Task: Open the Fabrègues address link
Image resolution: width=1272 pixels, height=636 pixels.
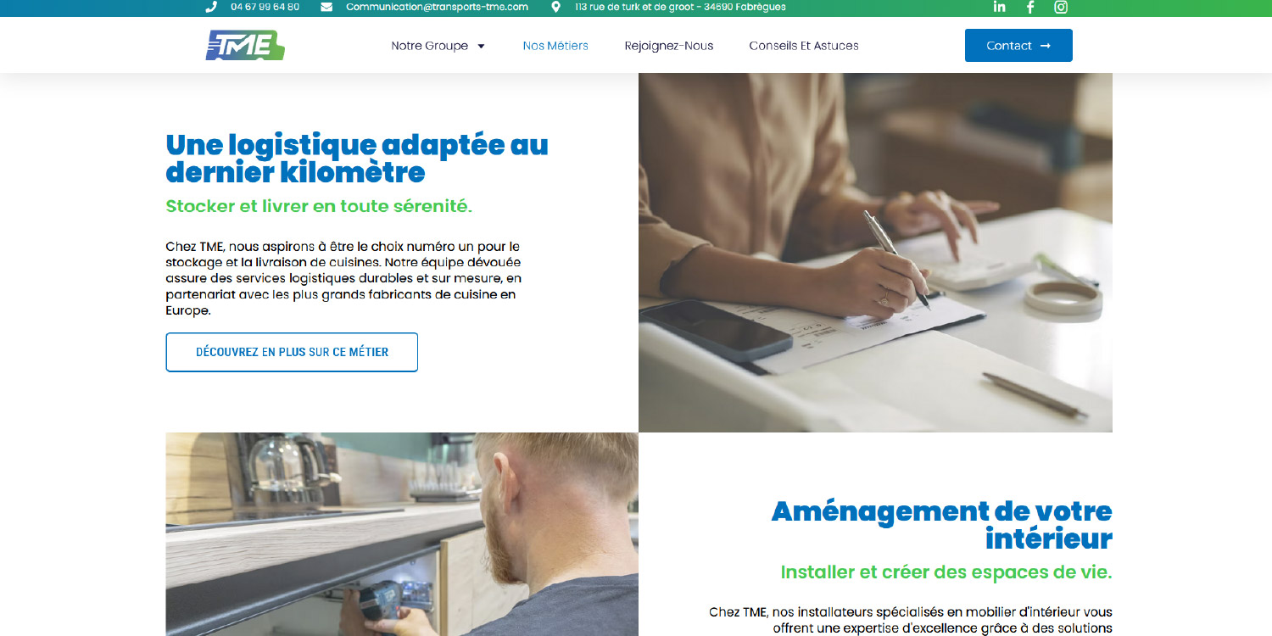Action: tap(680, 7)
